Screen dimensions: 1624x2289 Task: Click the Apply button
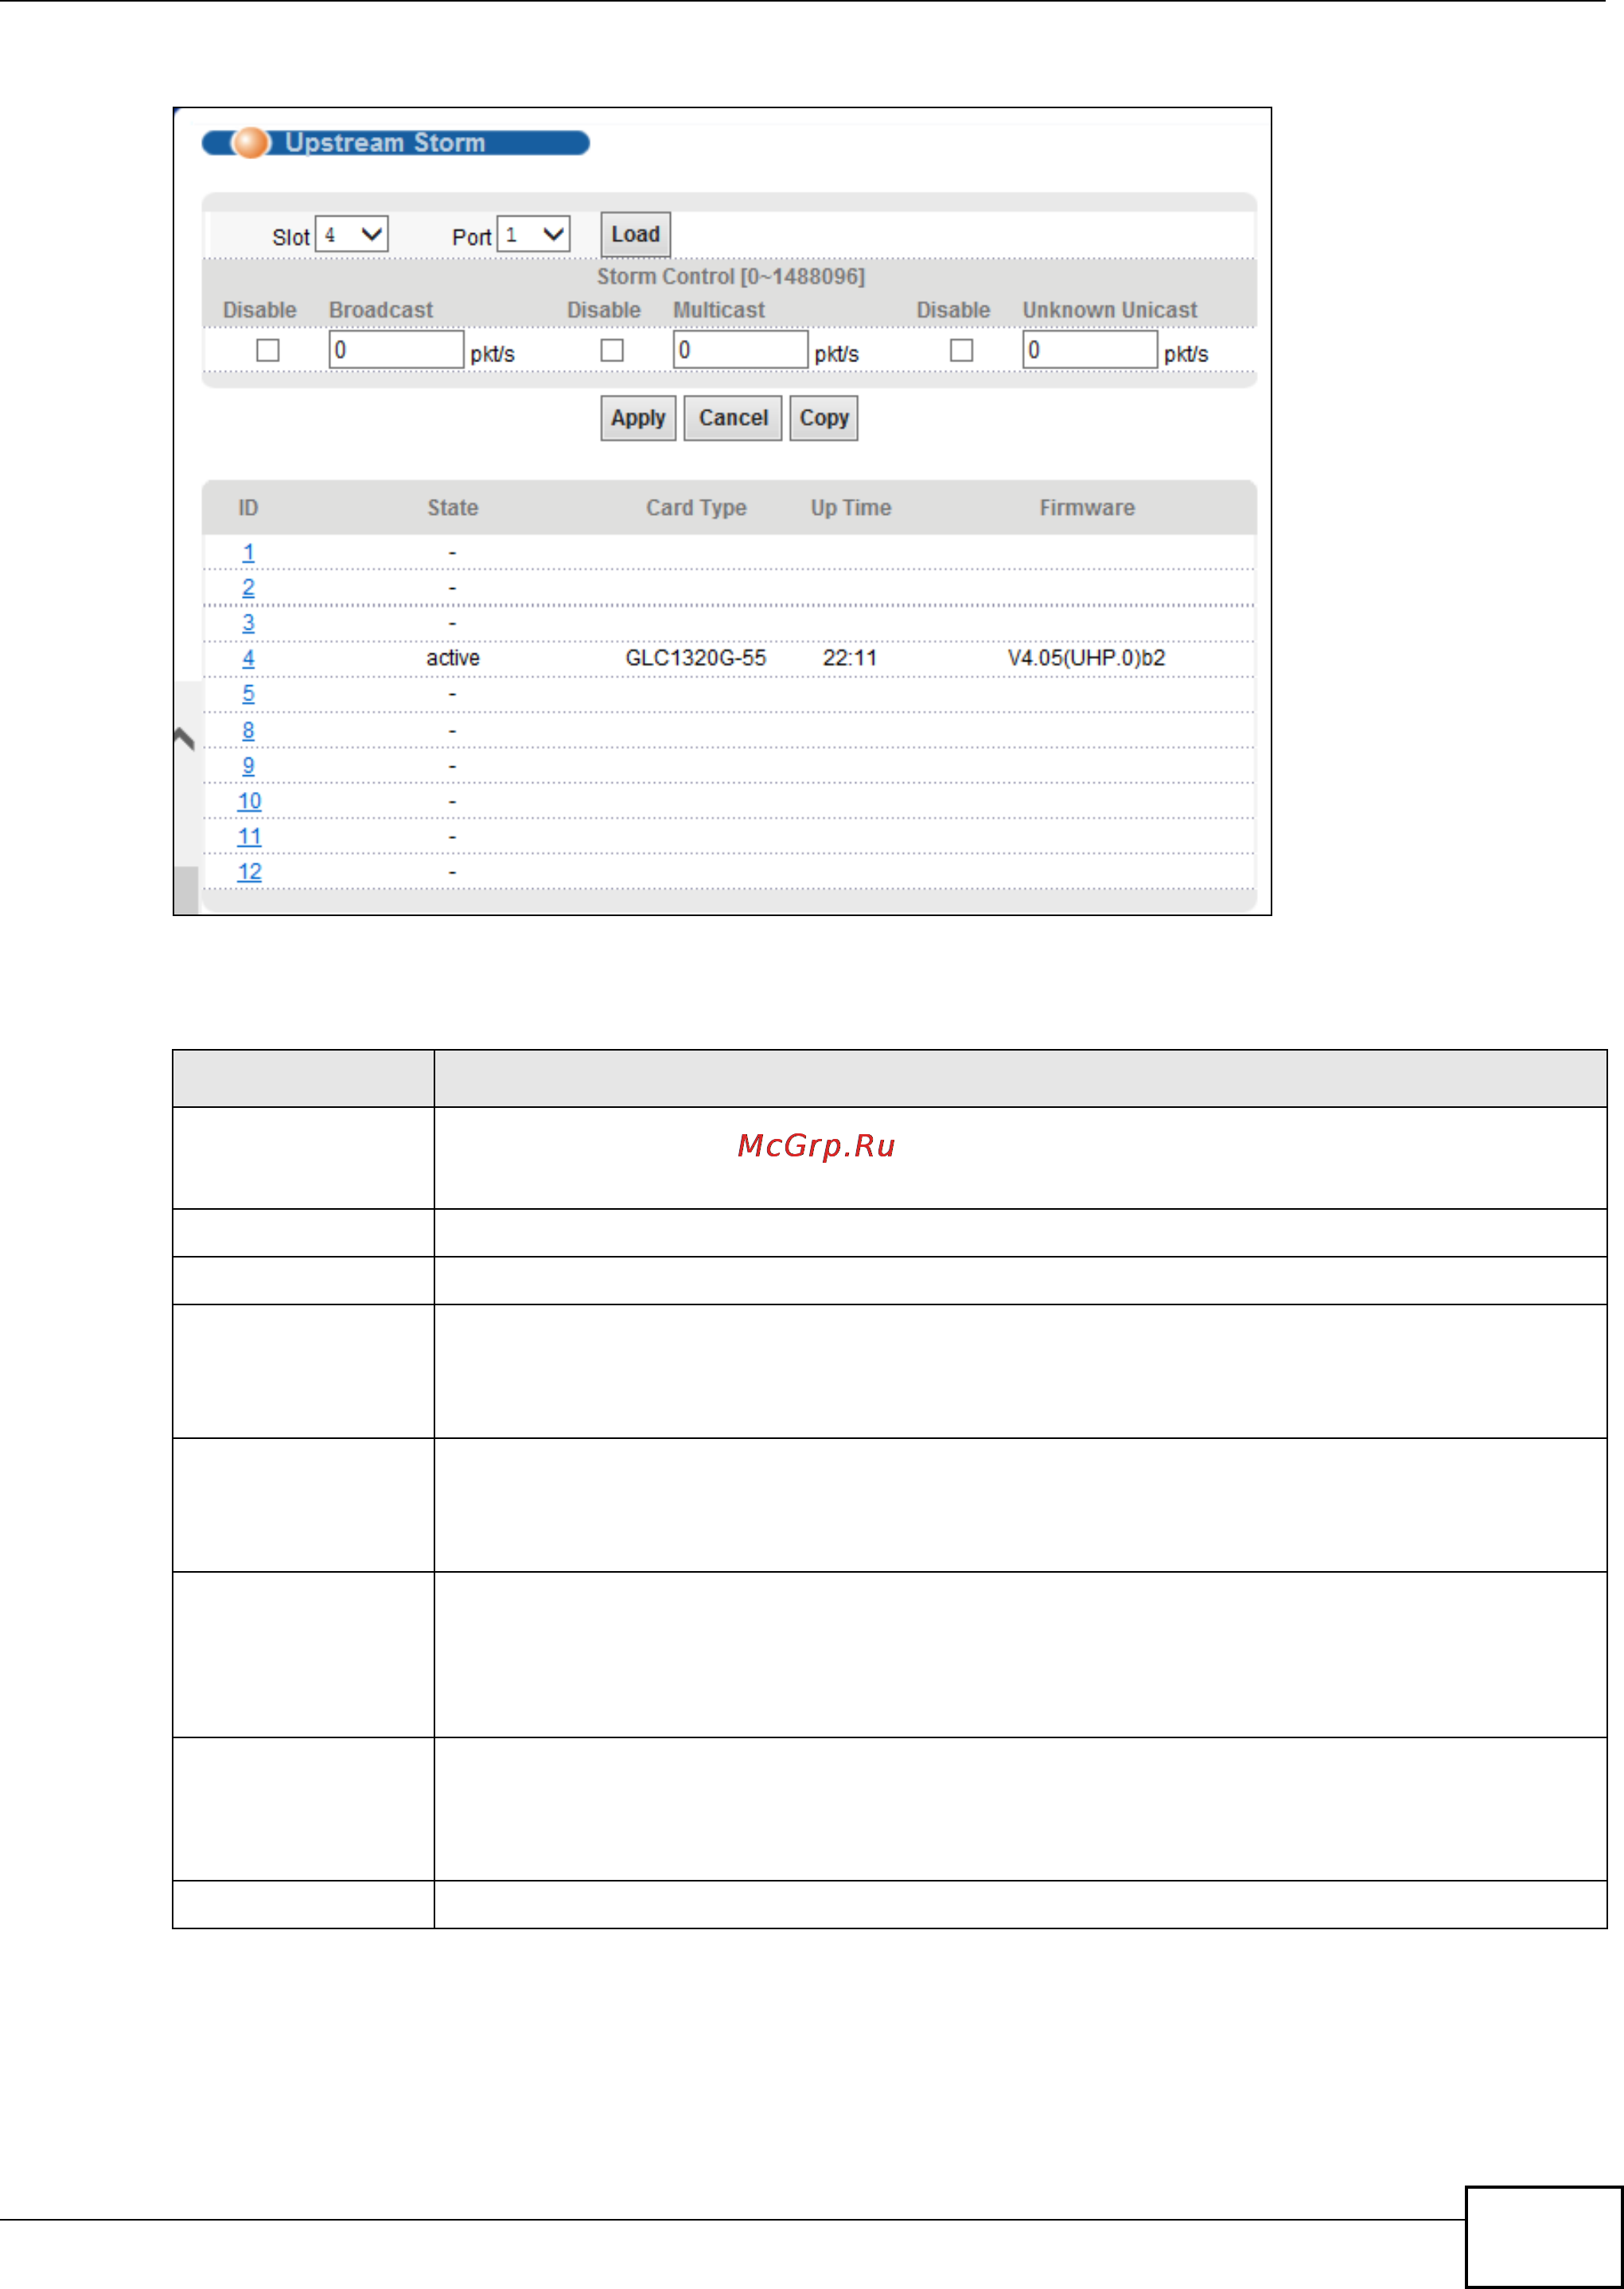(x=638, y=418)
